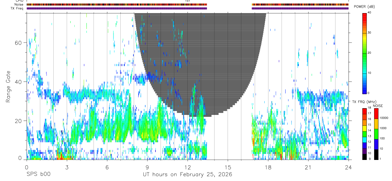392x181 pixels.
Task: Click the 0 dB label on power scale
Action: pyautogui.click(x=369, y=93)
